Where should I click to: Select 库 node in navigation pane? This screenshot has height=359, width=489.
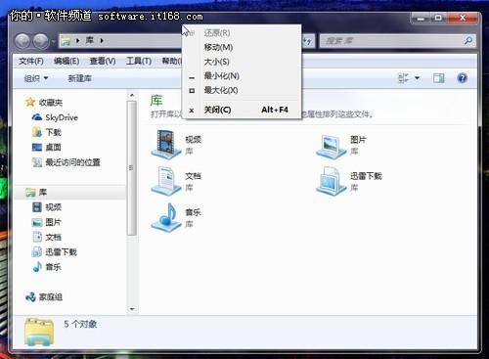pyautogui.click(x=43, y=193)
